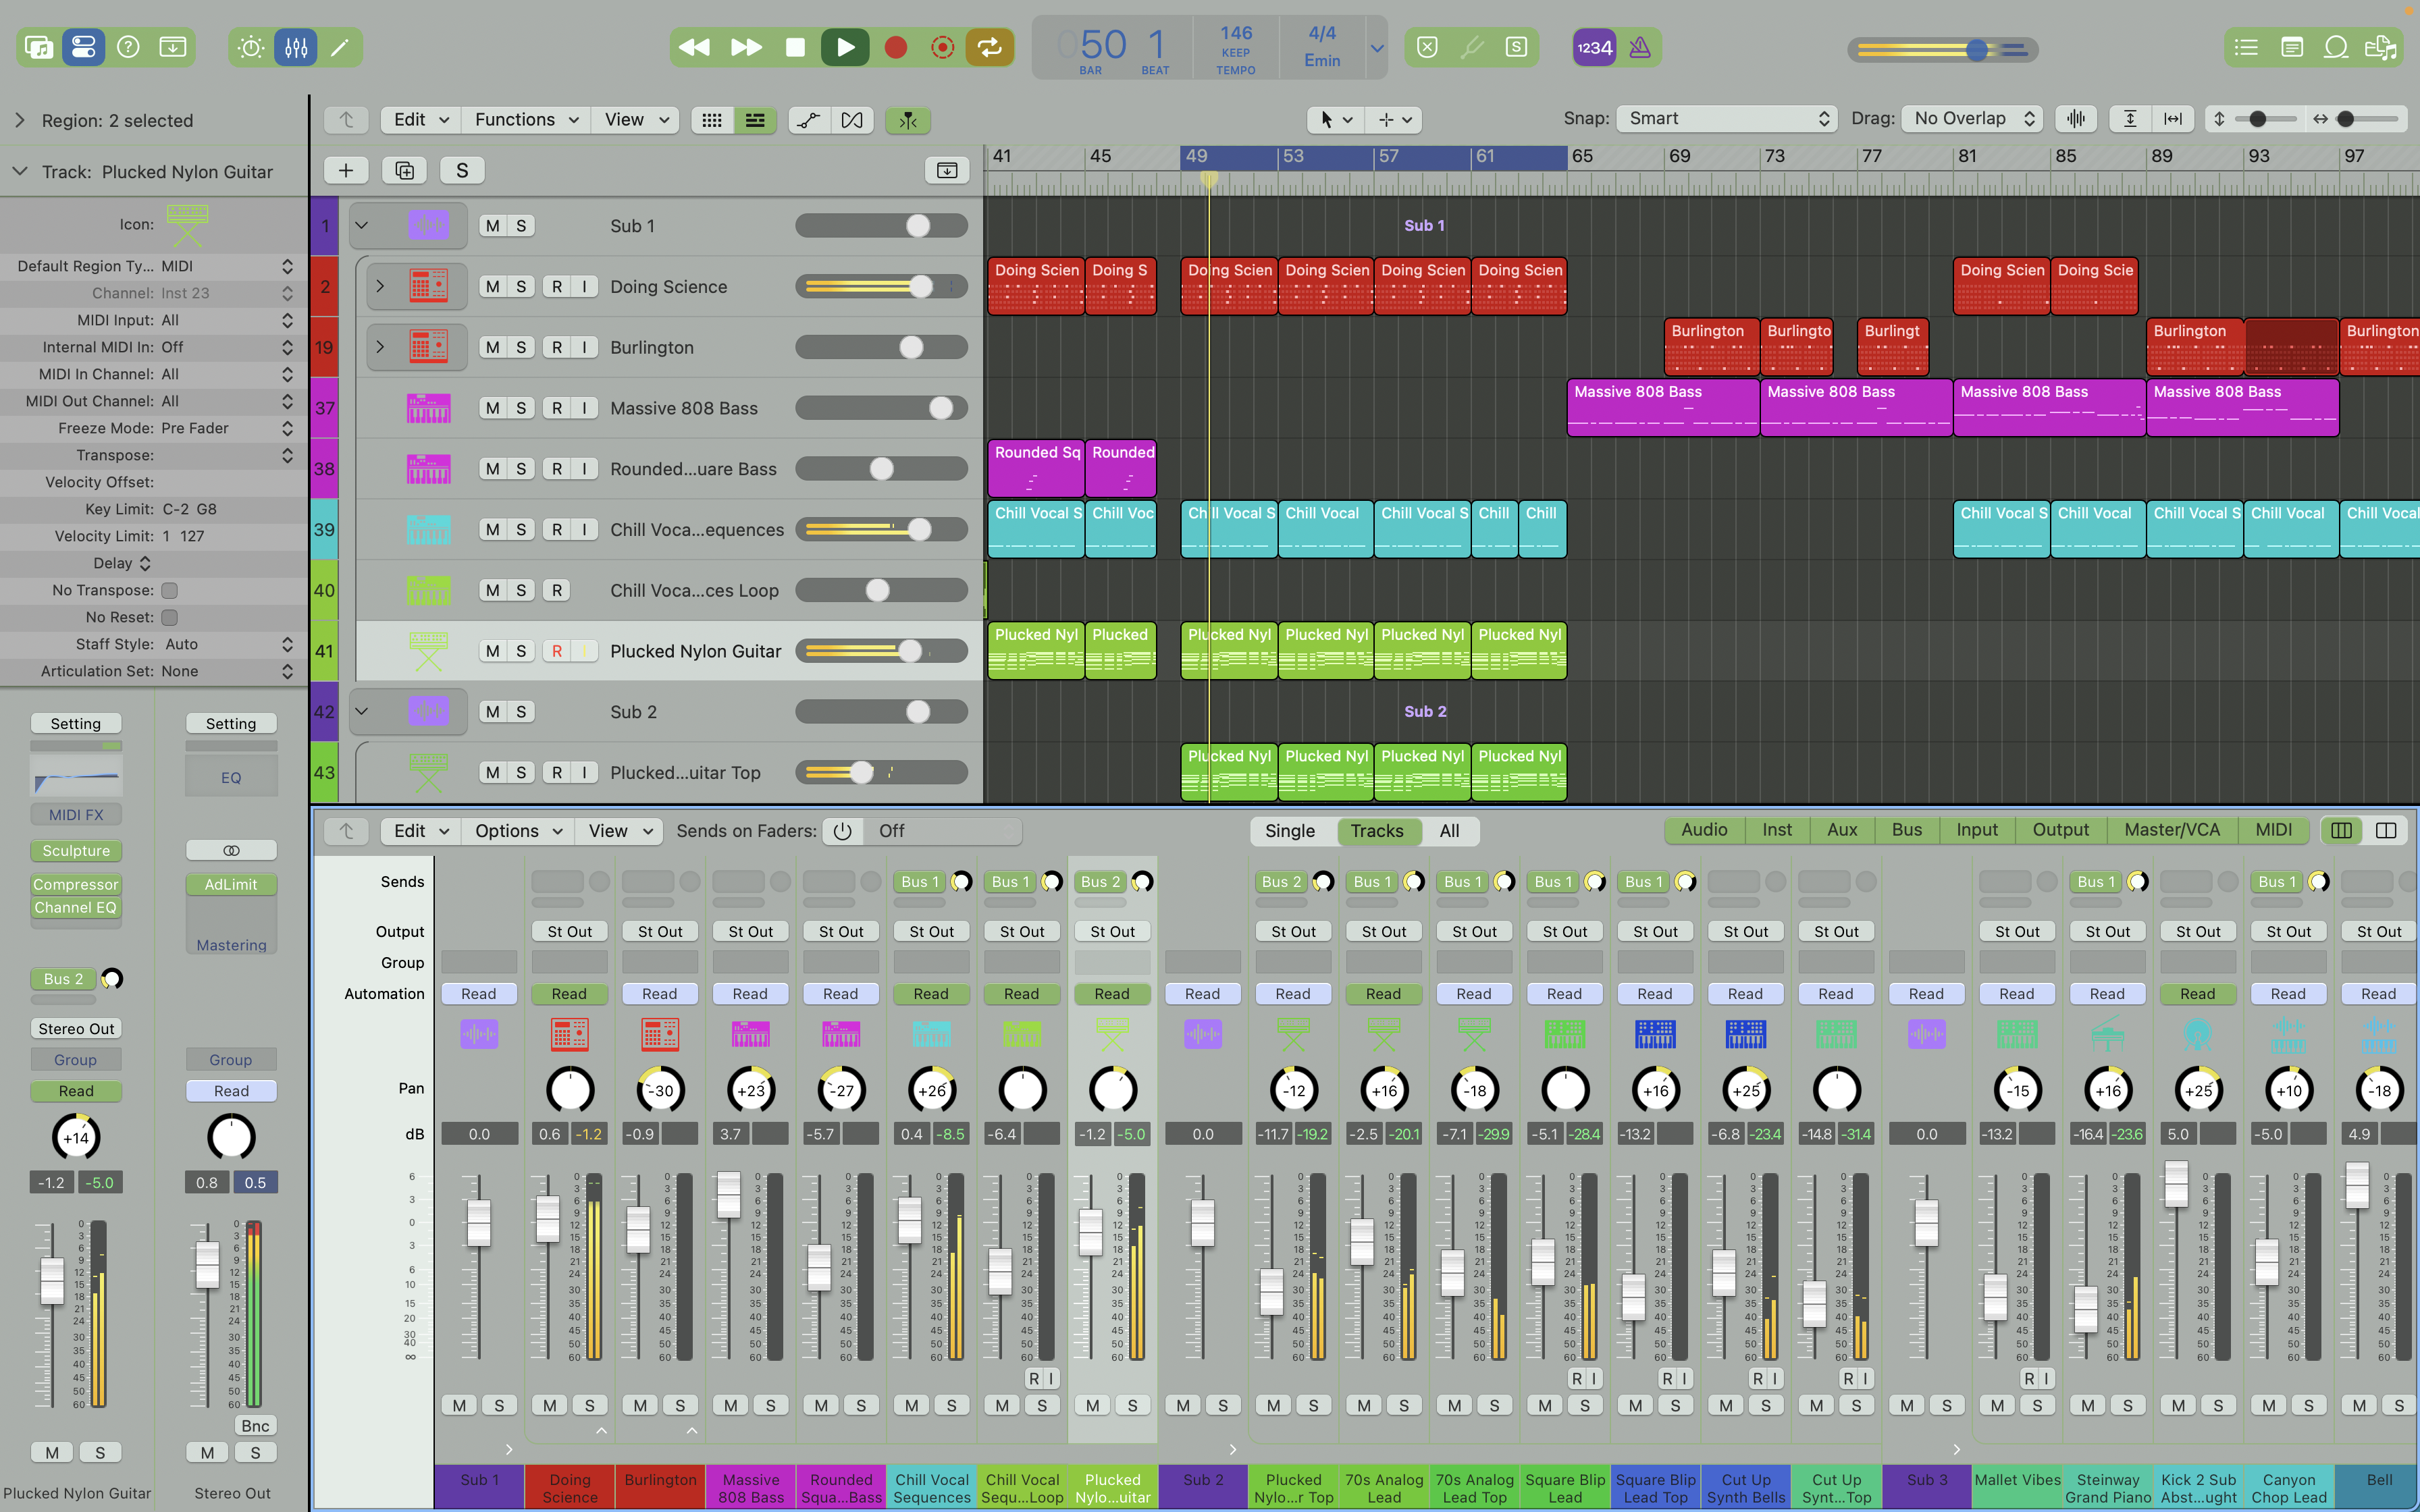
Task: Click the add track plus button
Action: [346, 170]
